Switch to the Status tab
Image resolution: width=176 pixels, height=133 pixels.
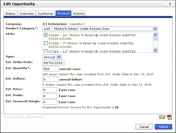click(x=10, y=13)
